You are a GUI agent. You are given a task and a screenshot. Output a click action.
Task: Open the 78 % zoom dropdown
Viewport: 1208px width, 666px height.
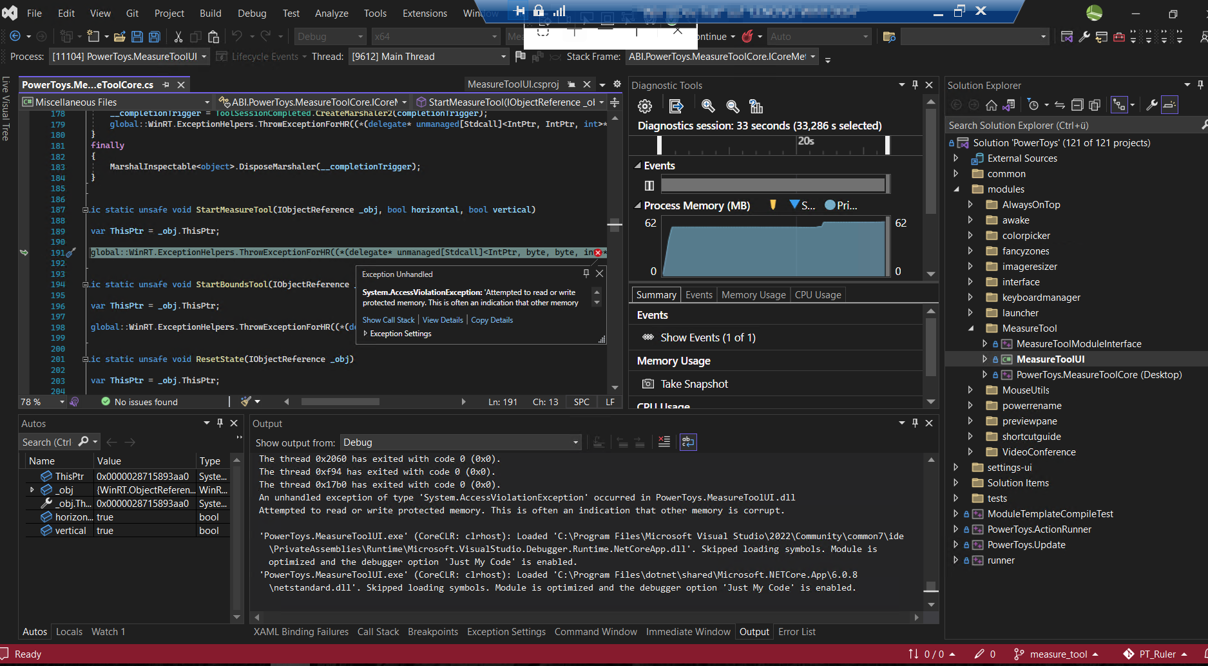tap(43, 402)
